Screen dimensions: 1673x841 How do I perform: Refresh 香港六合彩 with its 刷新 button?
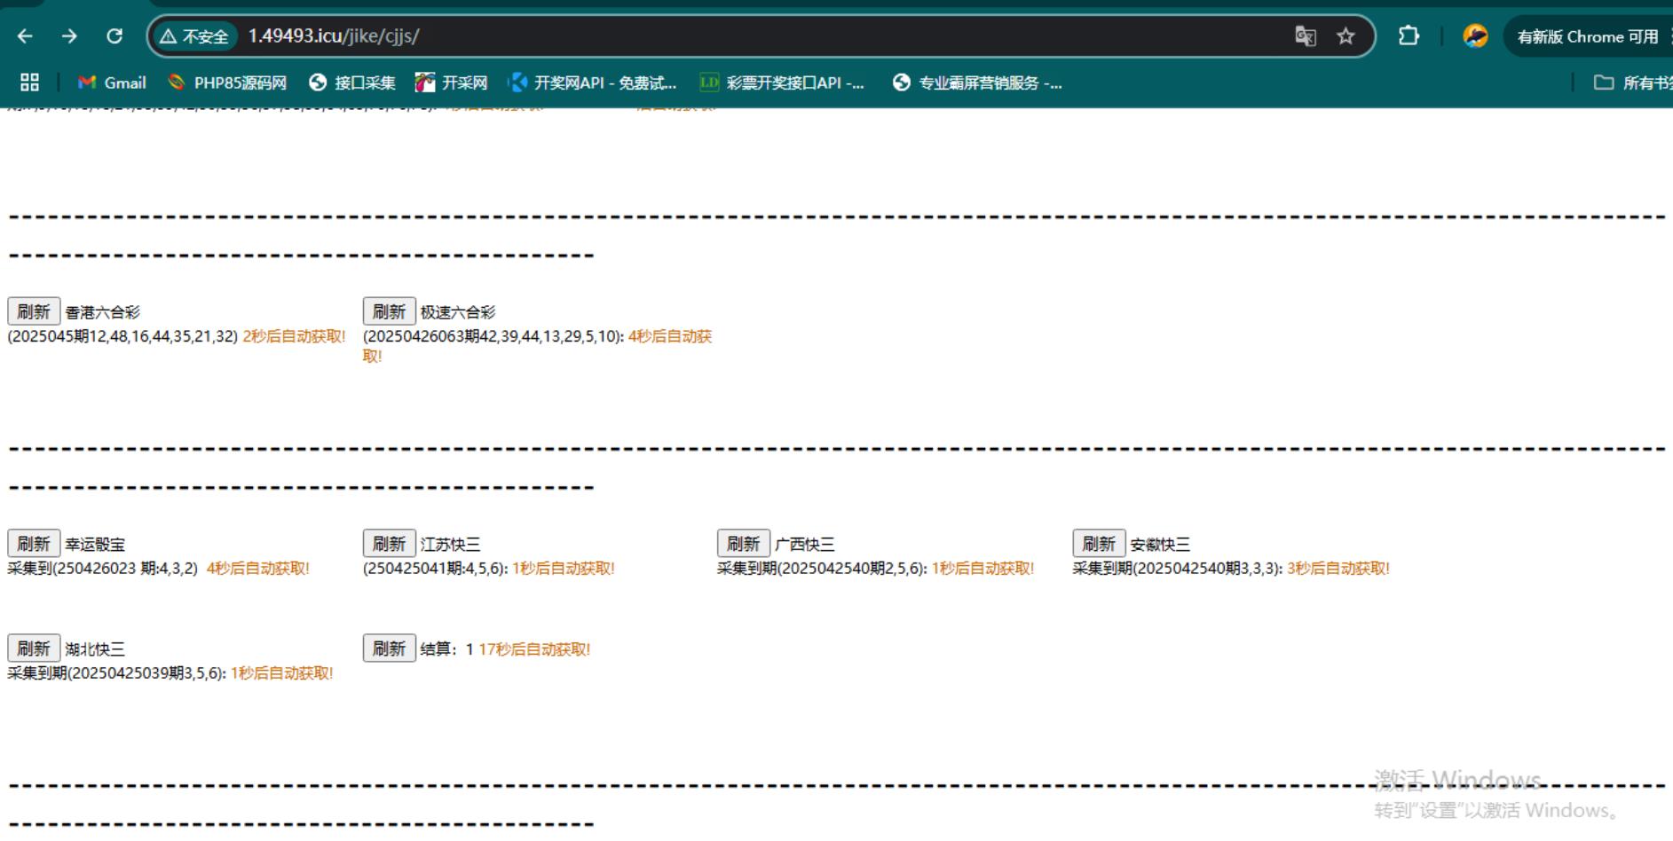[34, 311]
